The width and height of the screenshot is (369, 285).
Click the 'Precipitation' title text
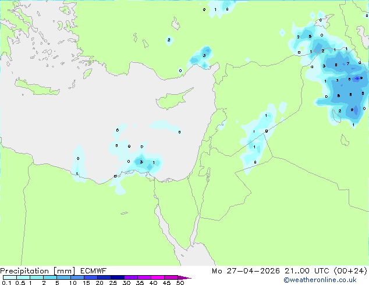coord(24,271)
